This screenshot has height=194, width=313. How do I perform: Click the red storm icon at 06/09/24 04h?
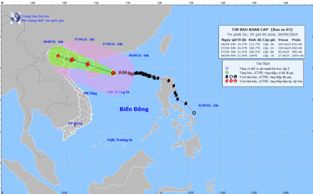[x=113, y=72]
